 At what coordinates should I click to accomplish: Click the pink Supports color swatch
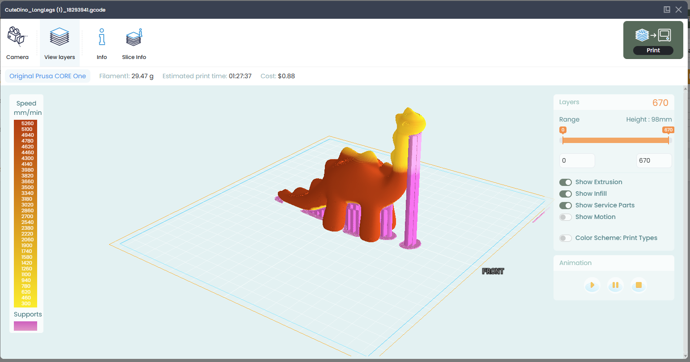point(26,326)
